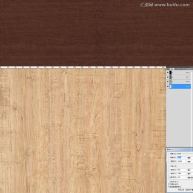The width and height of the screenshot is (193, 193).
Task: Open the document height unit dropdown
Action: 190,174
